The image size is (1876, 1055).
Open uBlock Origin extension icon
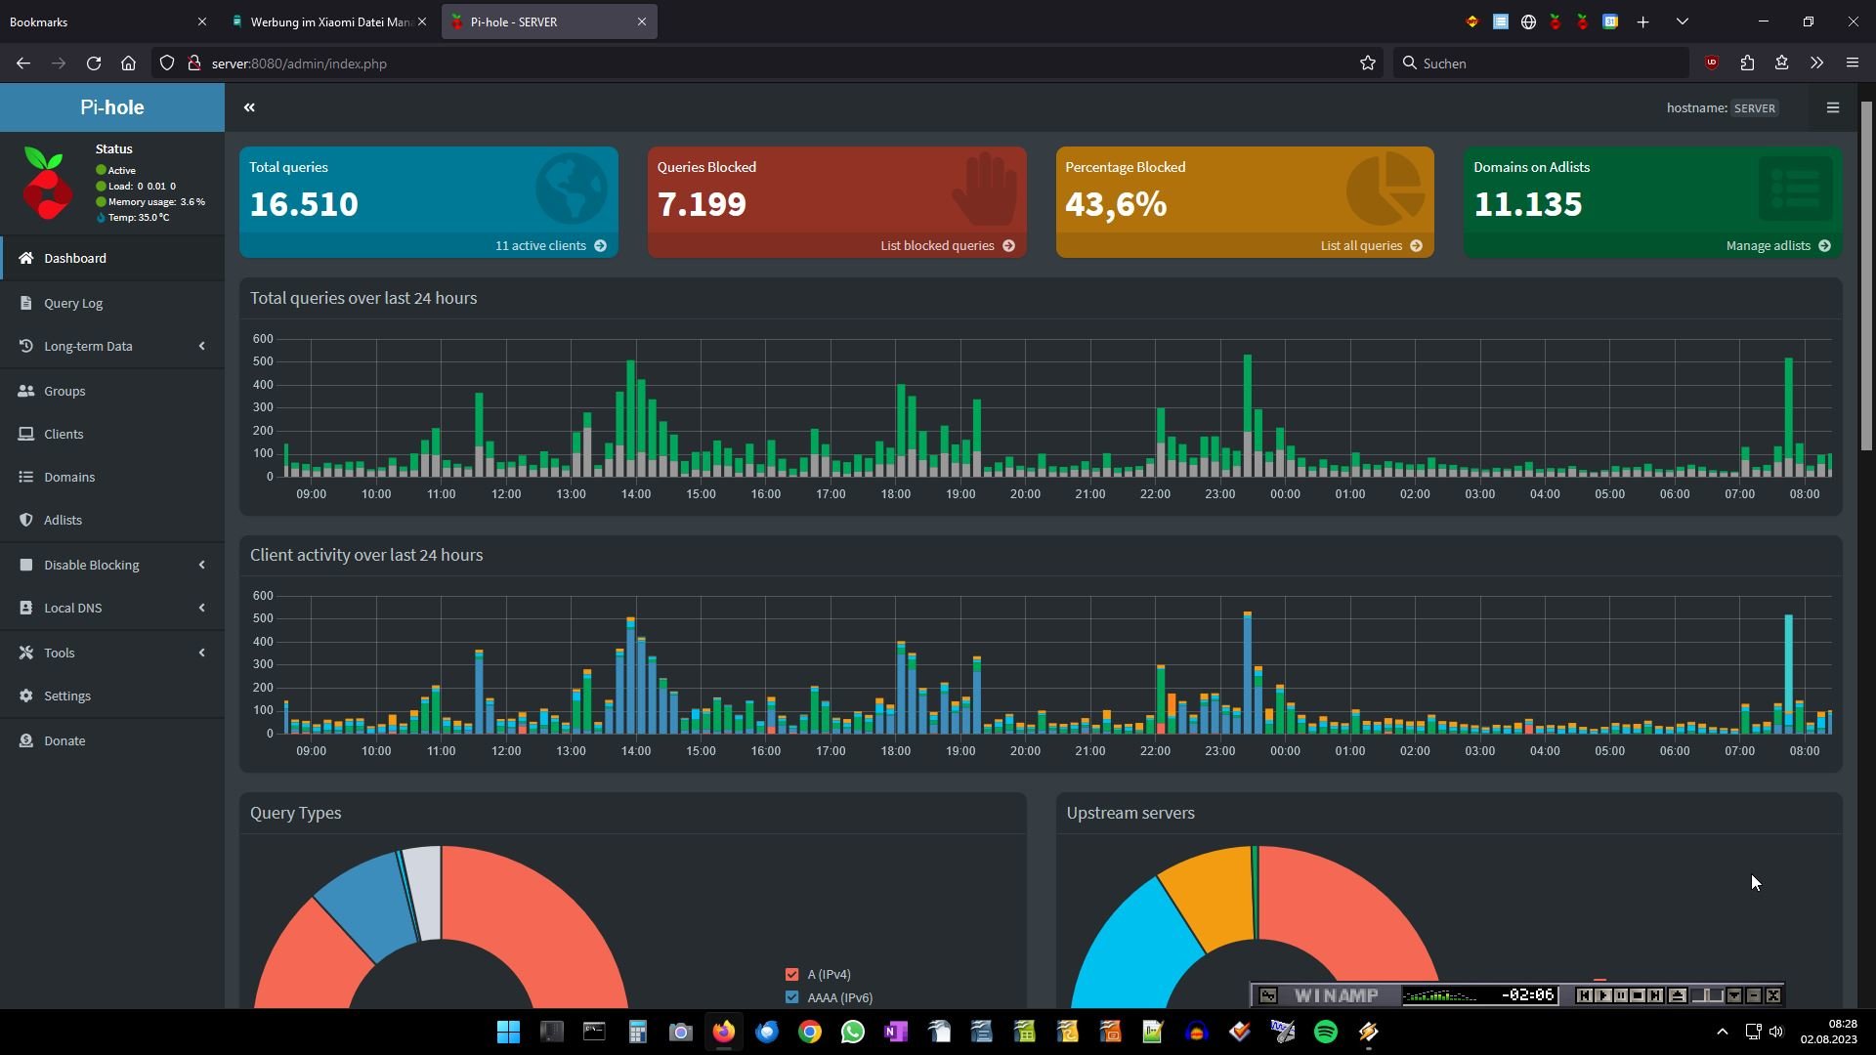(1711, 63)
